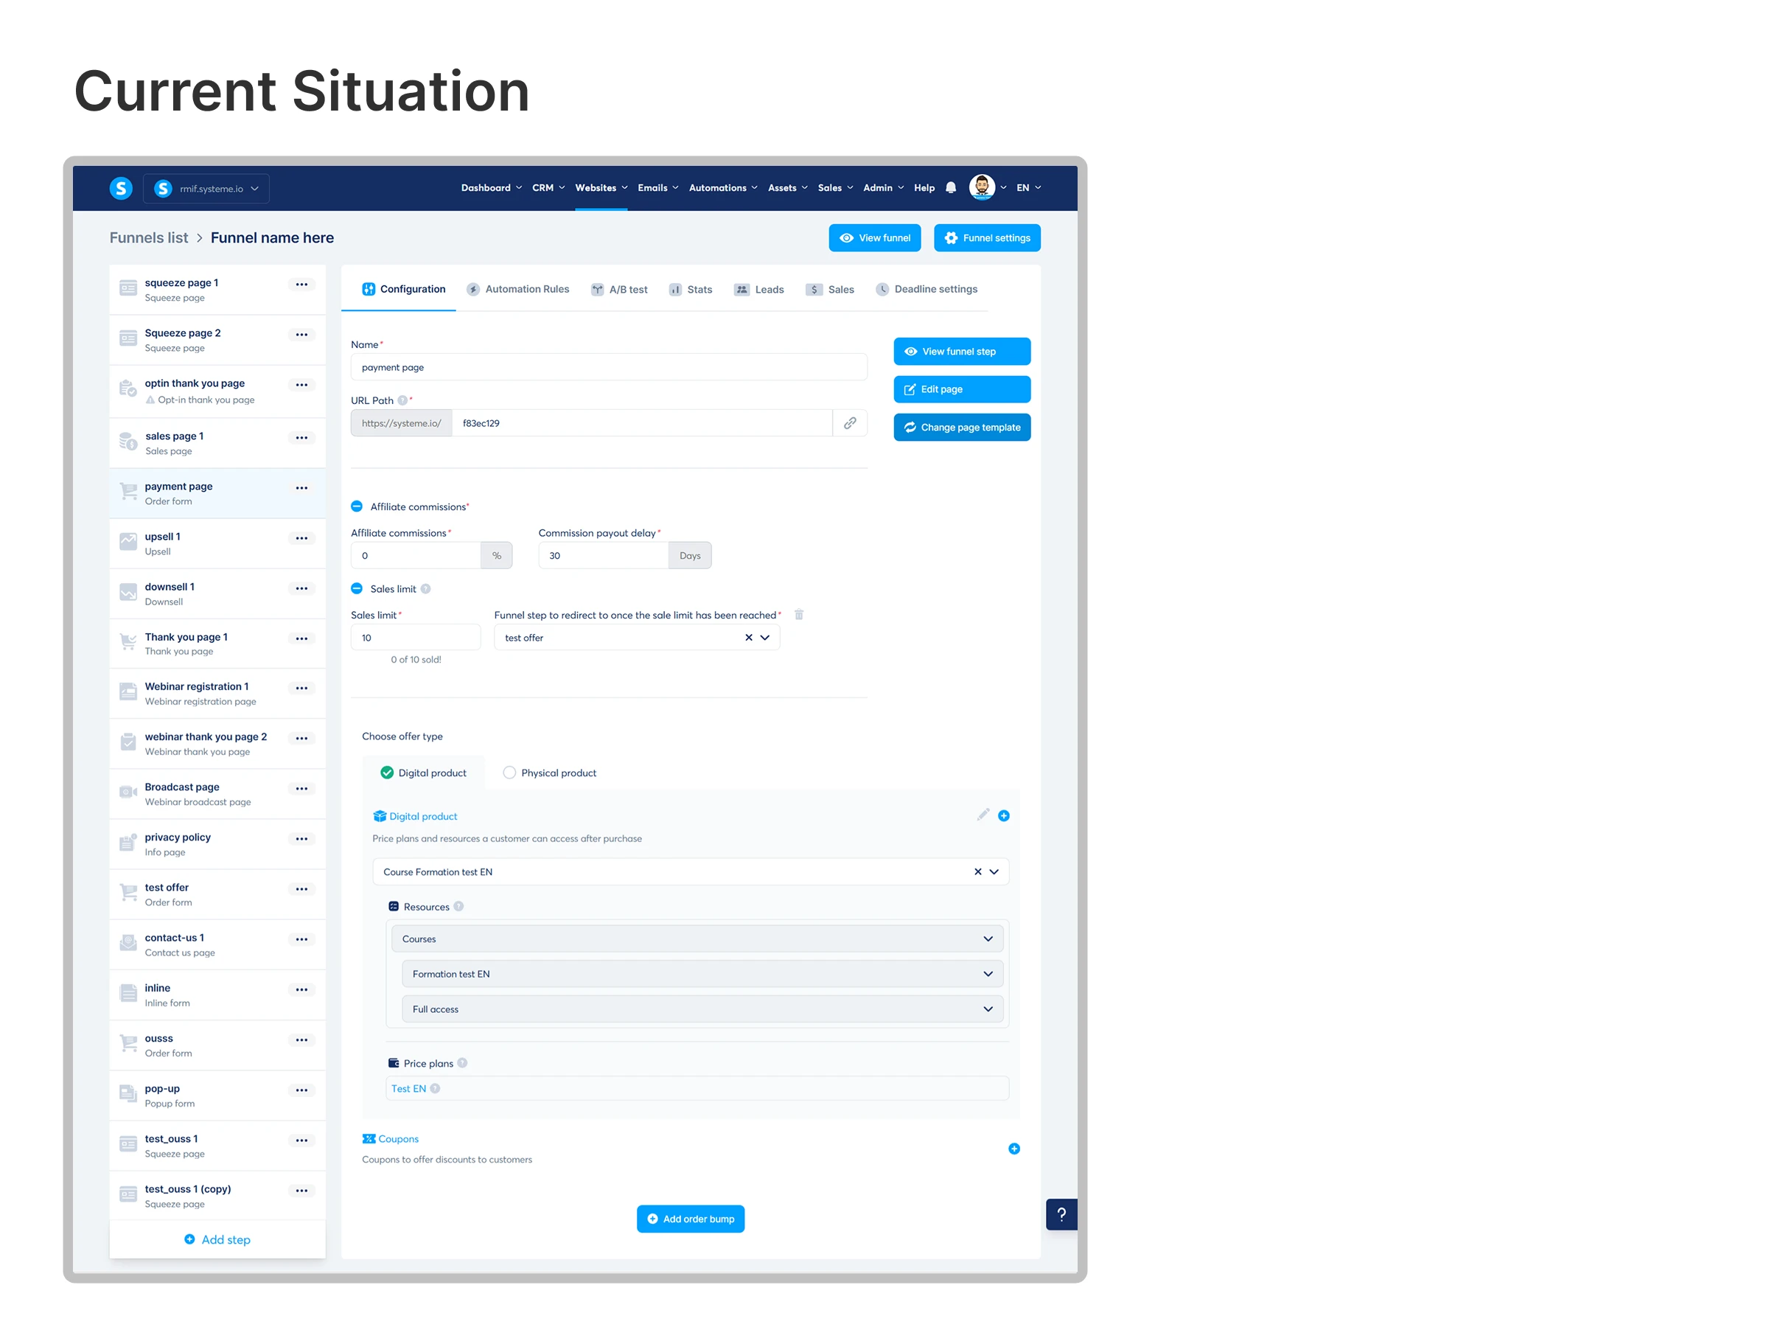Click the notification bell icon

point(950,188)
